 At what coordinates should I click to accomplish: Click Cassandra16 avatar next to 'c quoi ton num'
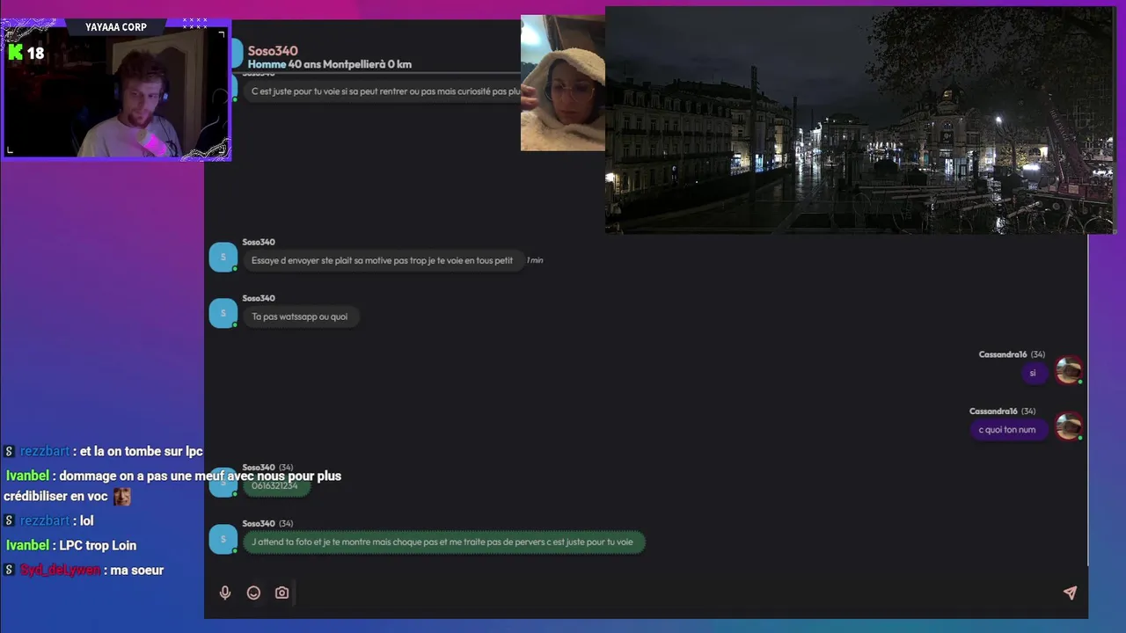tap(1069, 426)
